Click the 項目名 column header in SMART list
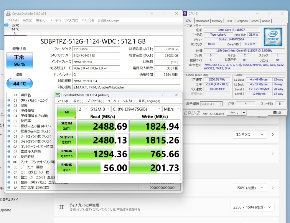The width and height of the screenshot is (290, 223). [26, 95]
